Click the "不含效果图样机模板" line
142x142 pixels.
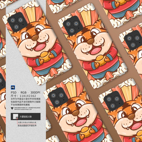tap(20, 105)
